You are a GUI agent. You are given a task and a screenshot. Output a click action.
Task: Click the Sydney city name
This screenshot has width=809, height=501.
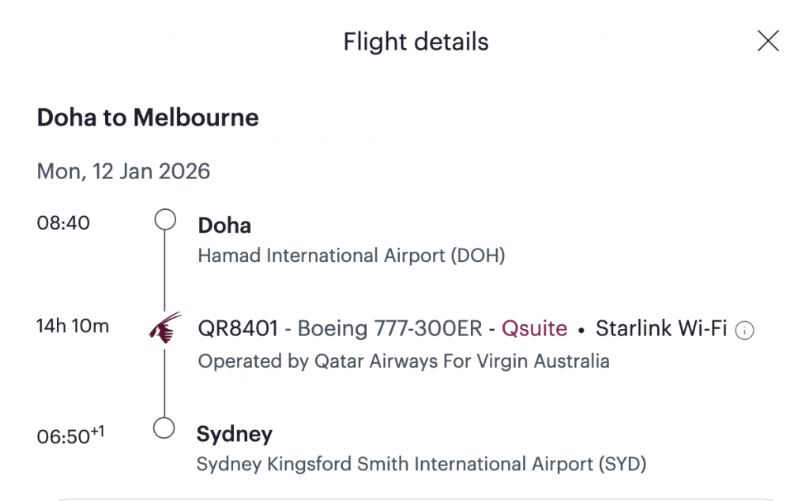[x=234, y=434]
